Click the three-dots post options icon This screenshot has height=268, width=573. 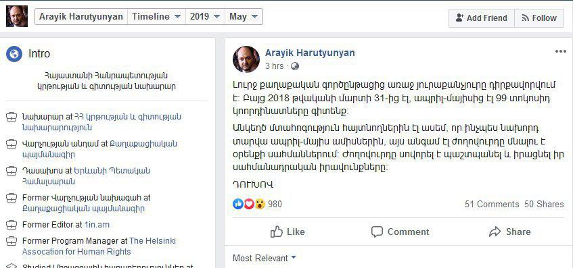pyautogui.click(x=560, y=51)
